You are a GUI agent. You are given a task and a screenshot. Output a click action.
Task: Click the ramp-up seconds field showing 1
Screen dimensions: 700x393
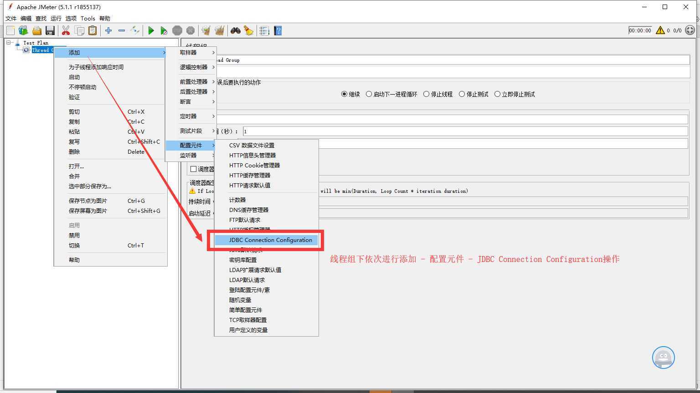(x=465, y=131)
